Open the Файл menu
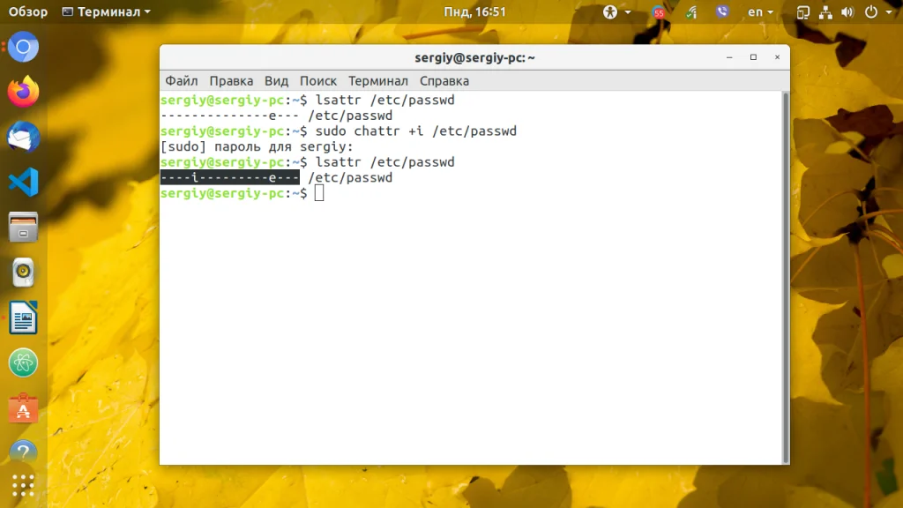The height and width of the screenshot is (508, 903). coord(182,80)
